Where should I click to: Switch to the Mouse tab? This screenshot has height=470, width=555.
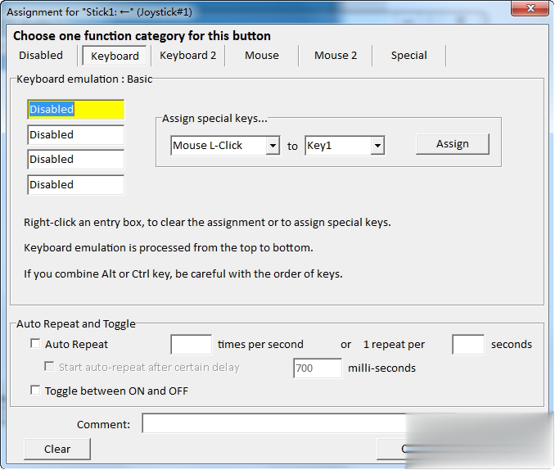pyautogui.click(x=262, y=56)
